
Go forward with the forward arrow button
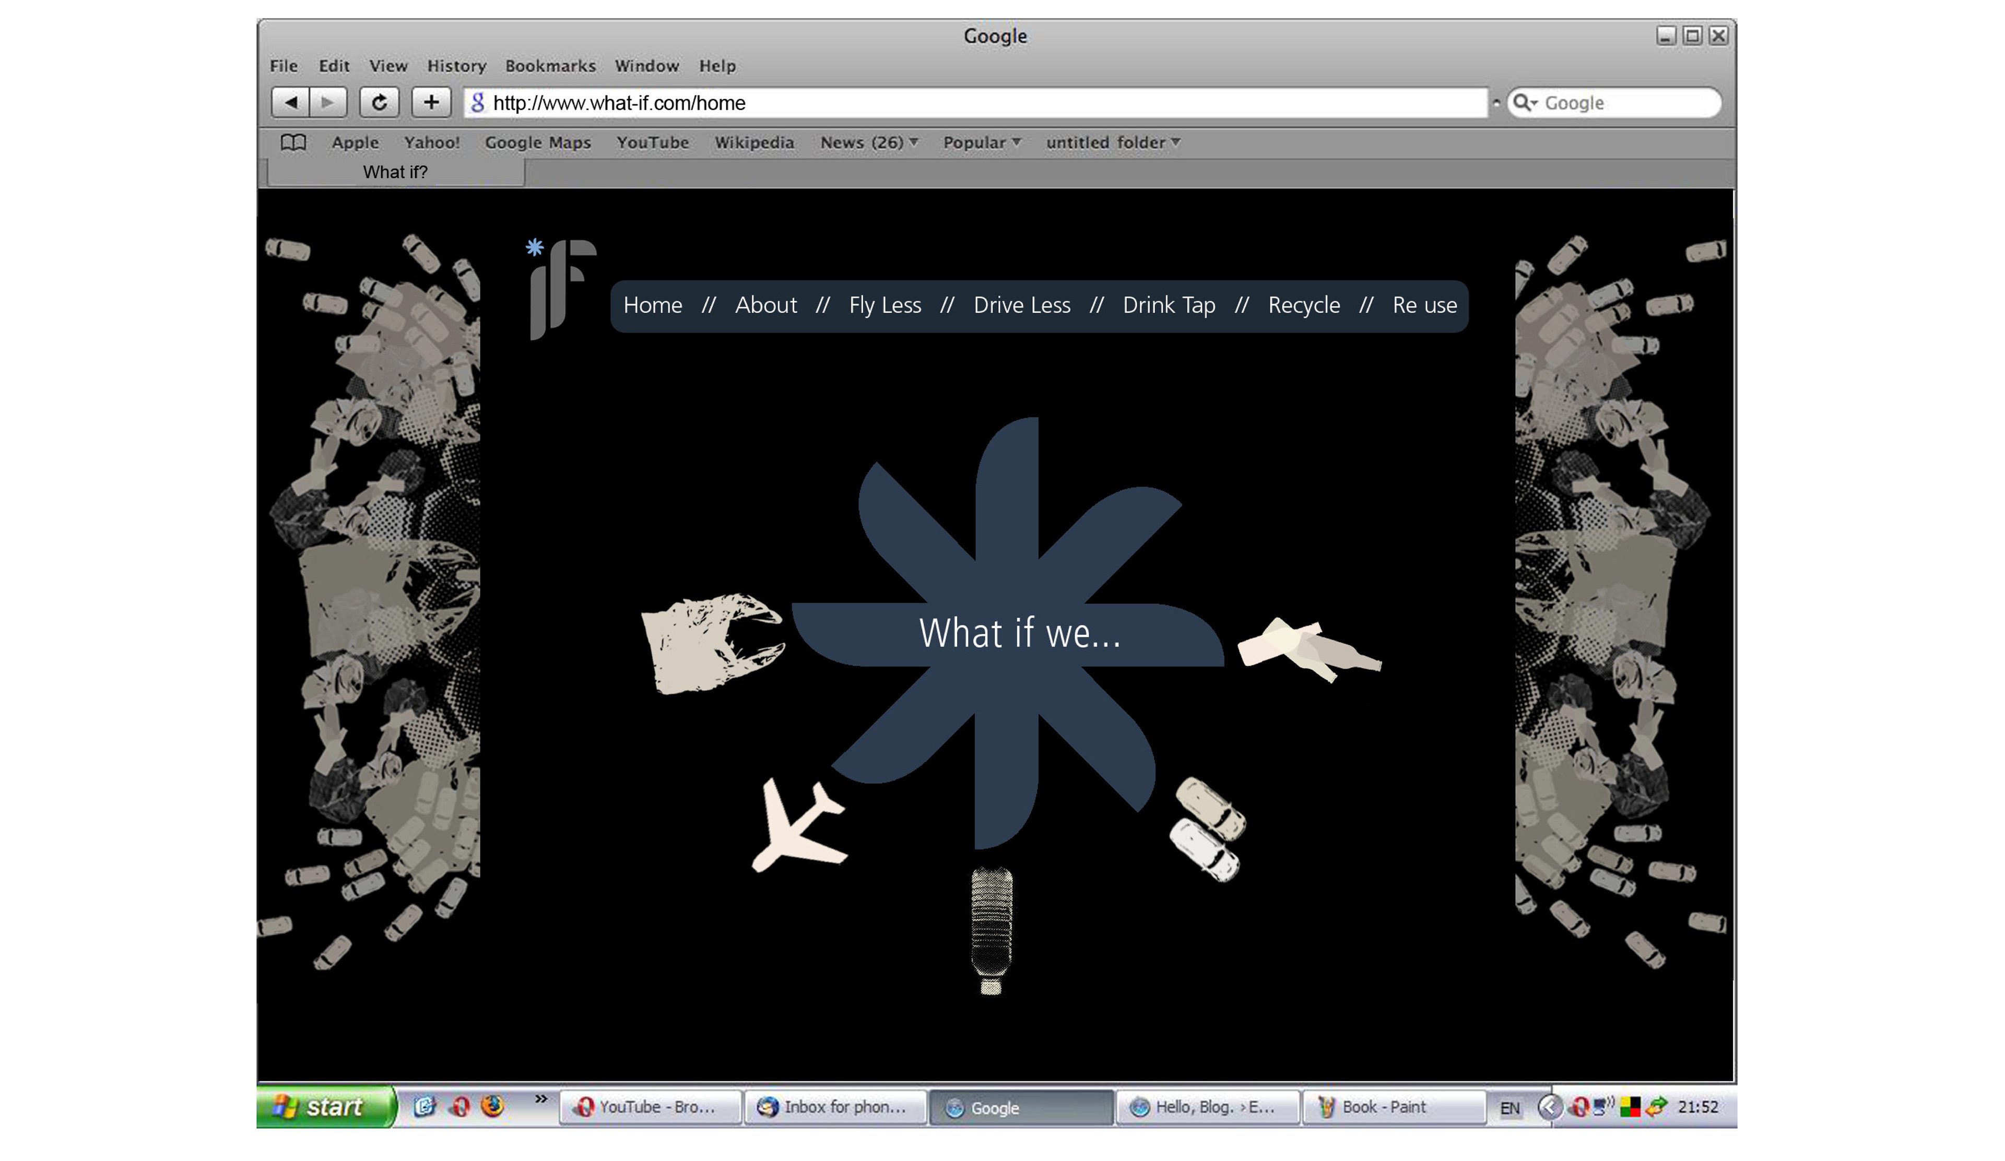(328, 103)
